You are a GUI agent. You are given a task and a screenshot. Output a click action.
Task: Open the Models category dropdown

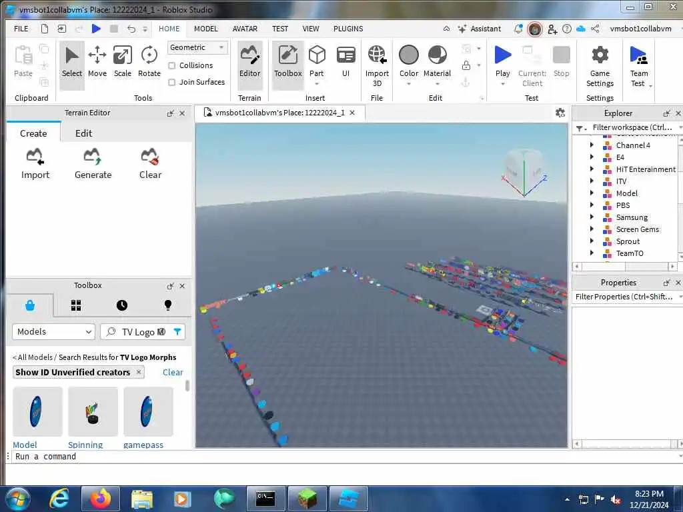click(x=53, y=332)
